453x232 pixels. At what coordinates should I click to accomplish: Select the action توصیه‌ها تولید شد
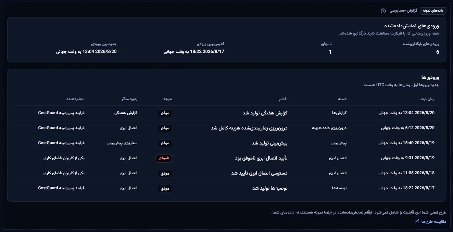pos(270,189)
